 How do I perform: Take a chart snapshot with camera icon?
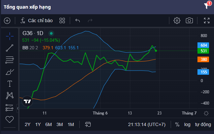(x=189, y=21)
